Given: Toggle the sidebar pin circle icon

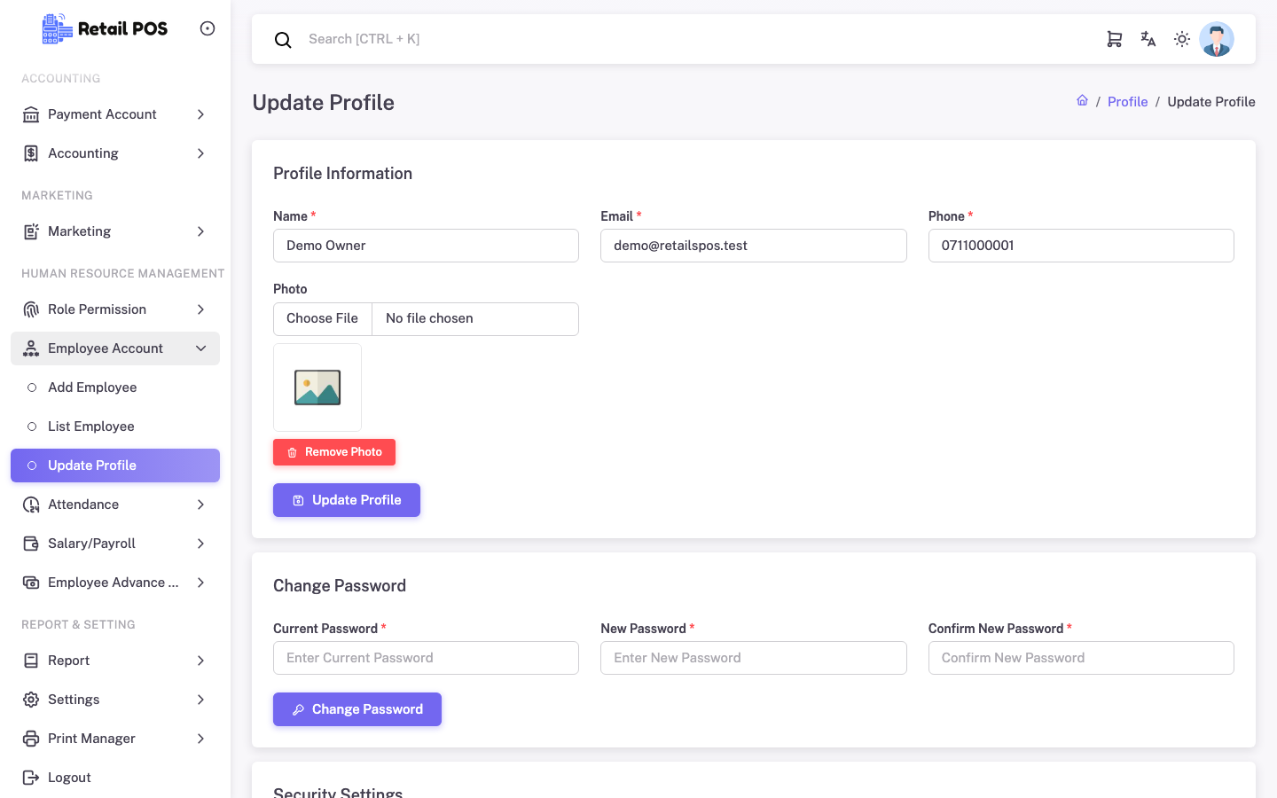Looking at the screenshot, I should [x=208, y=28].
